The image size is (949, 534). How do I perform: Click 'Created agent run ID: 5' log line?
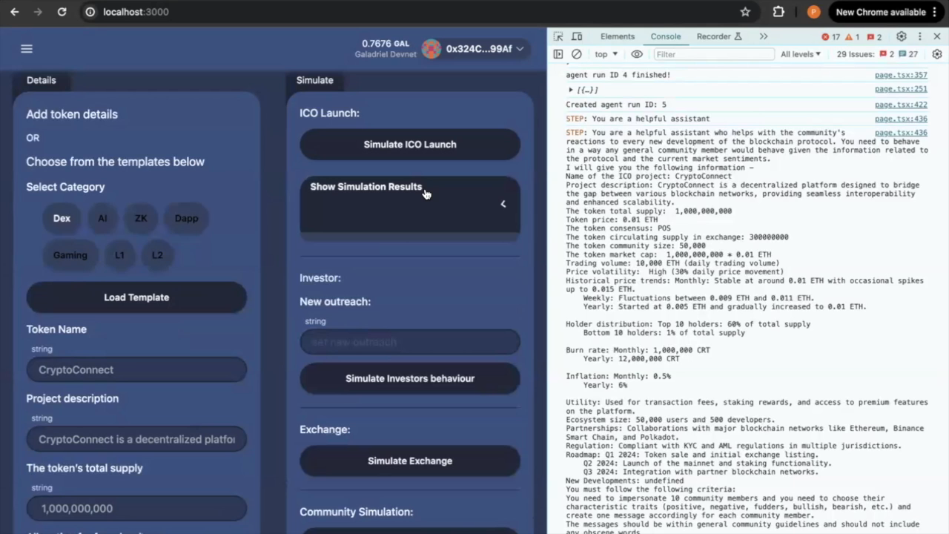coord(616,105)
